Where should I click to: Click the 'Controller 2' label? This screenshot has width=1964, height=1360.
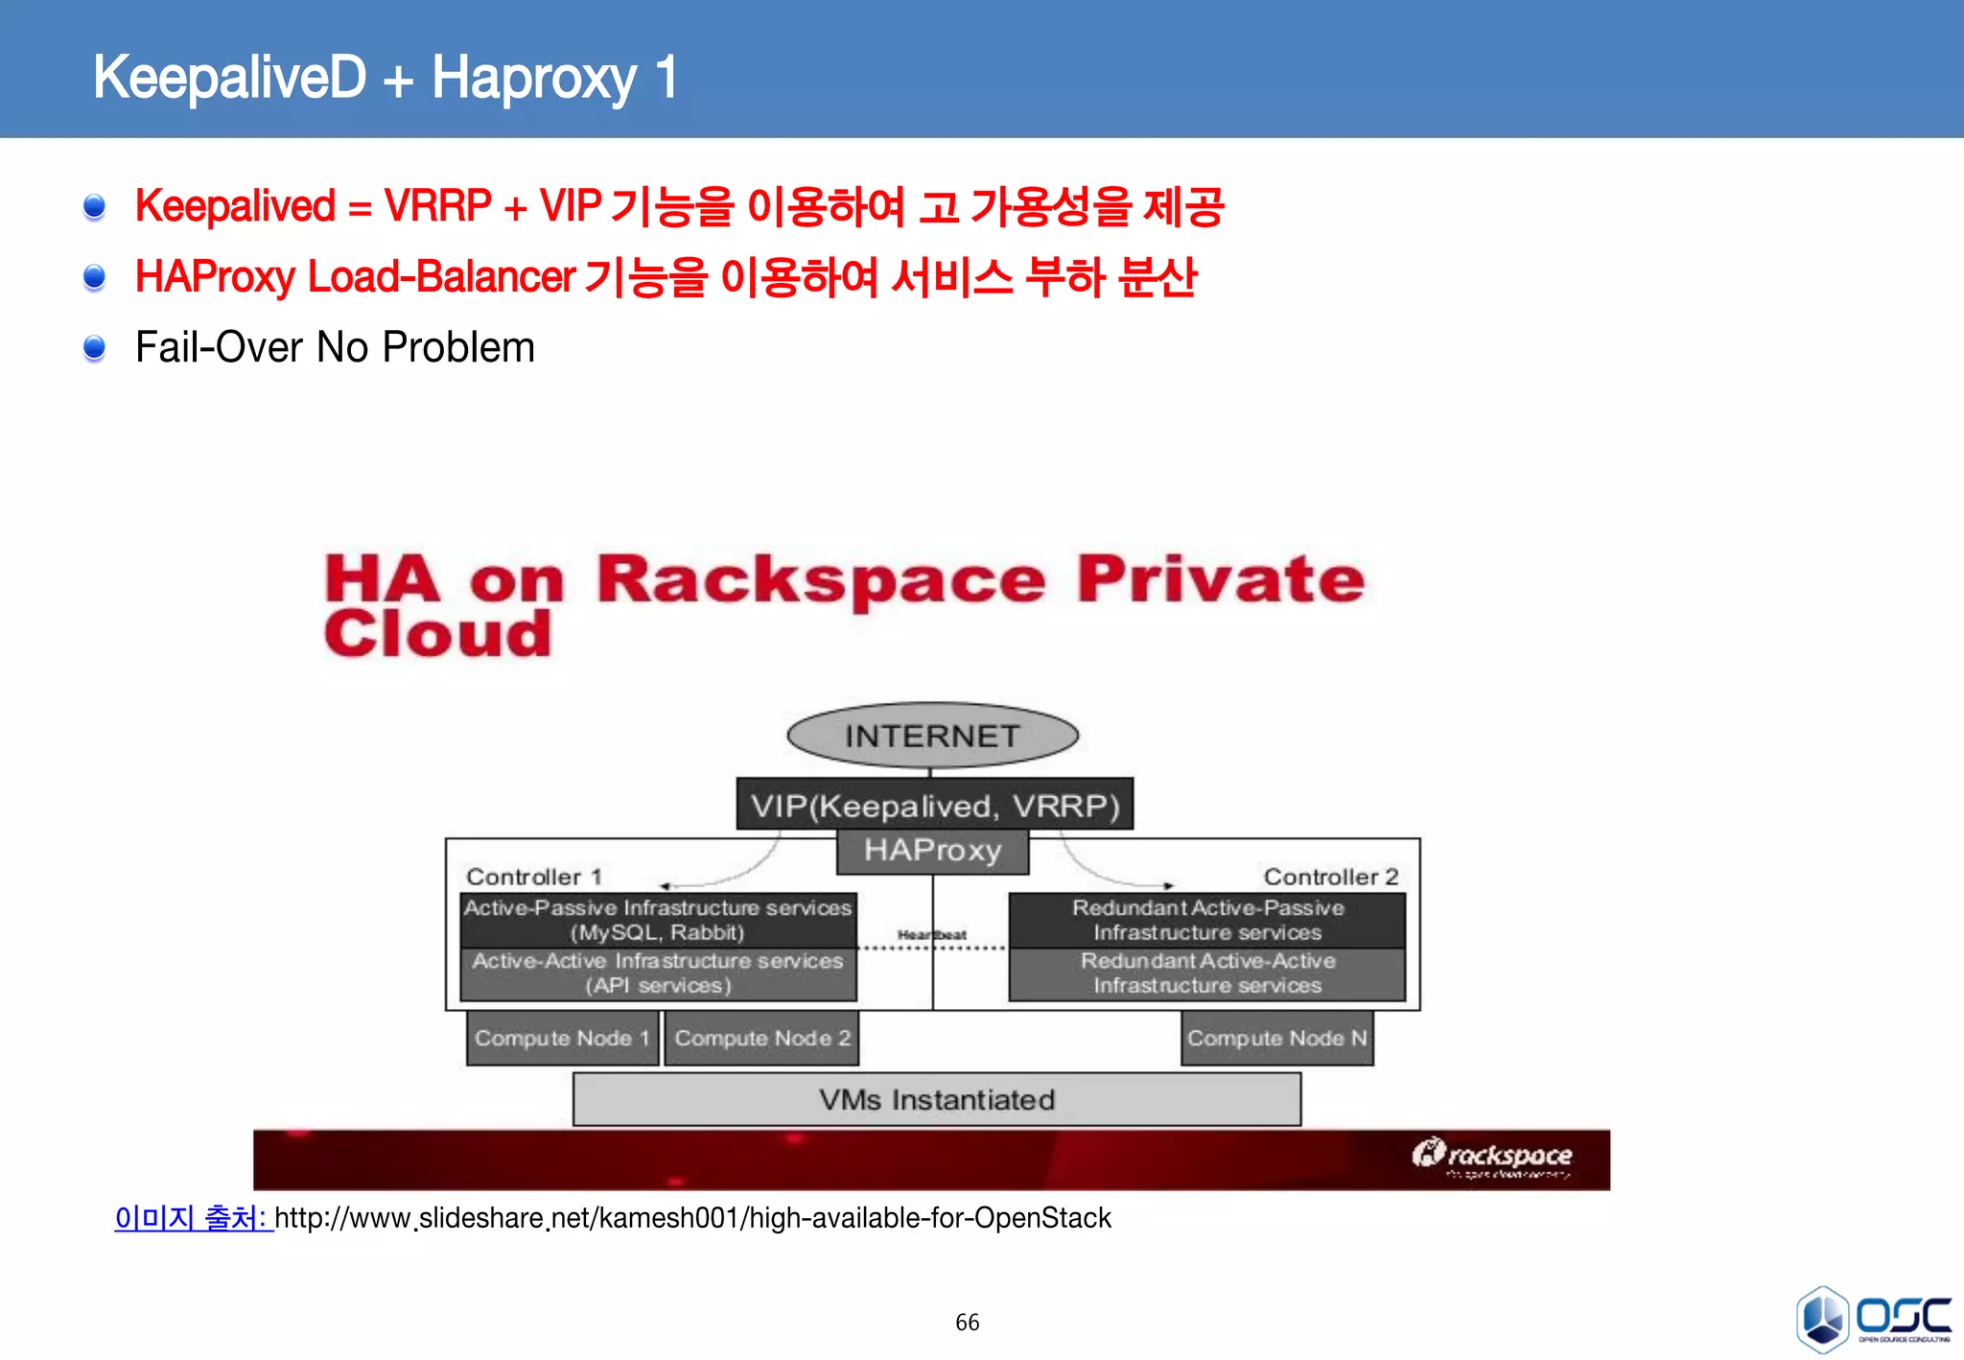coord(1331,877)
